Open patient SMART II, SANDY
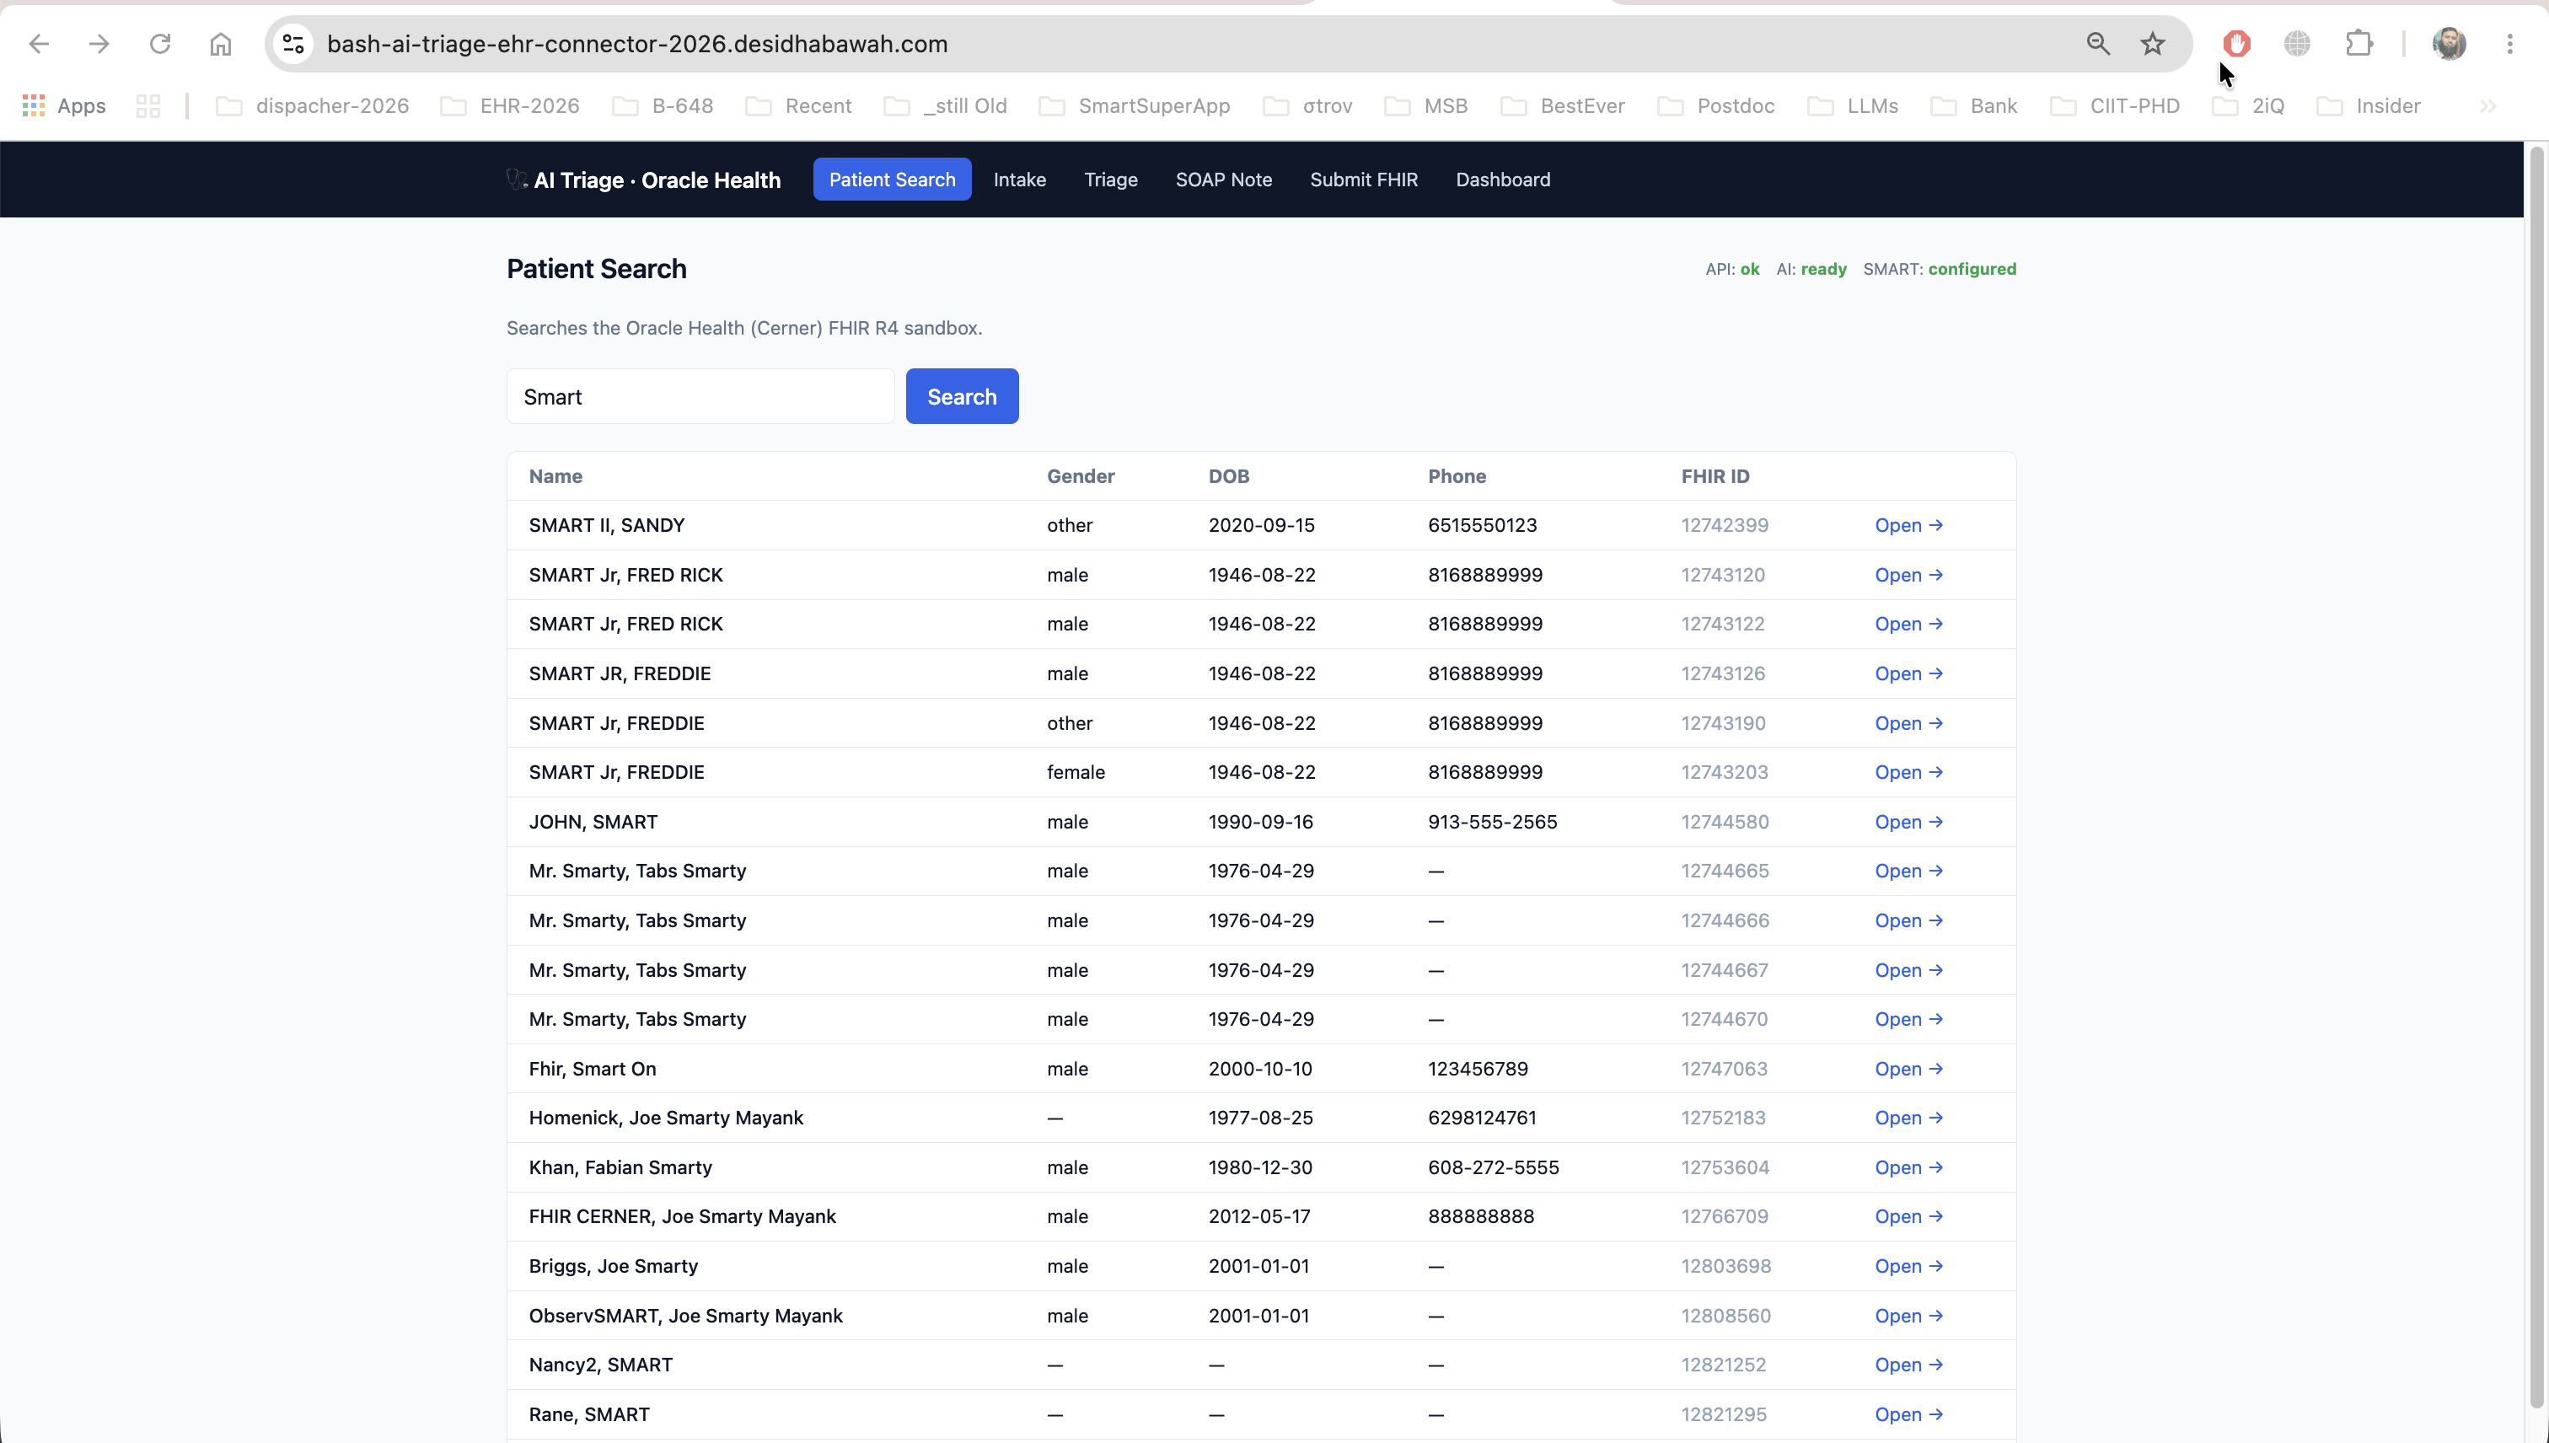The image size is (2549, 1443). [x=1908, y=525]
